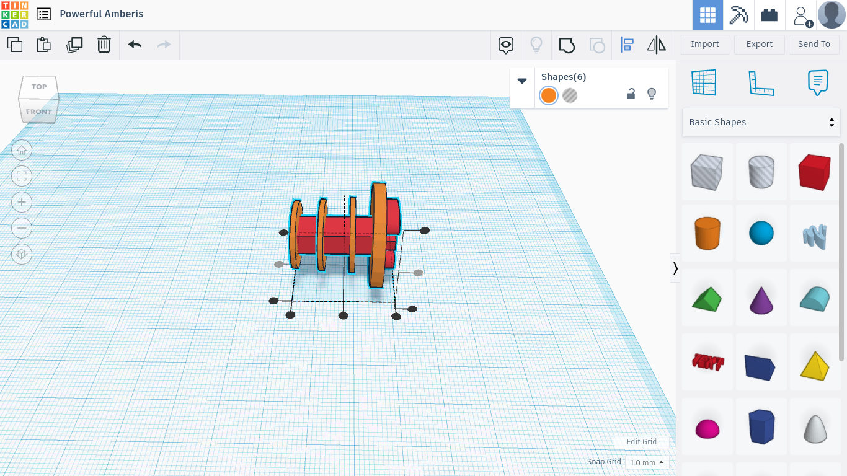Switch to 3D design grid view

click(x=707, y=15)
